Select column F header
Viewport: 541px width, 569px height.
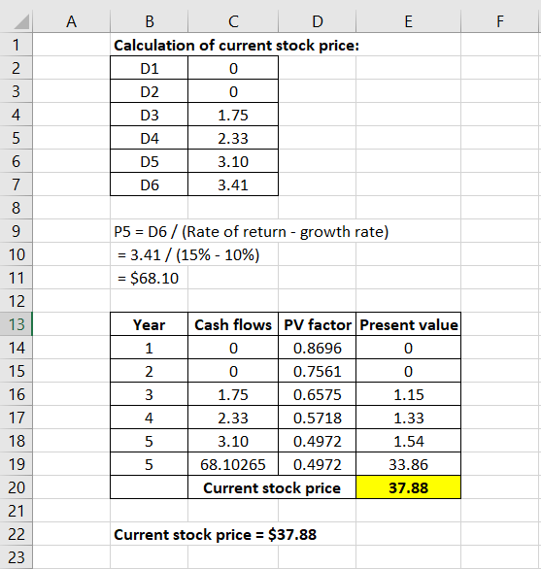click(500, 21)
